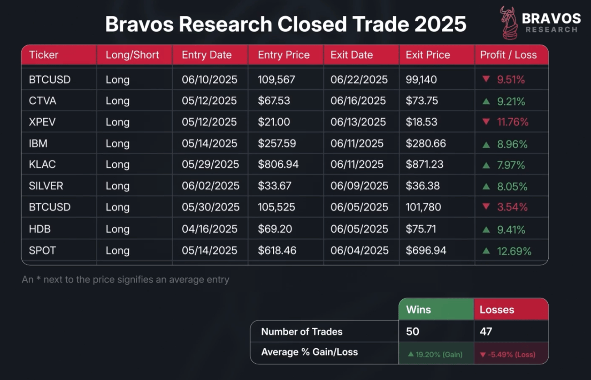Click green up arrow beside 8.96%
The height and width of the screenshot is (380, 591).
point(486,145)
